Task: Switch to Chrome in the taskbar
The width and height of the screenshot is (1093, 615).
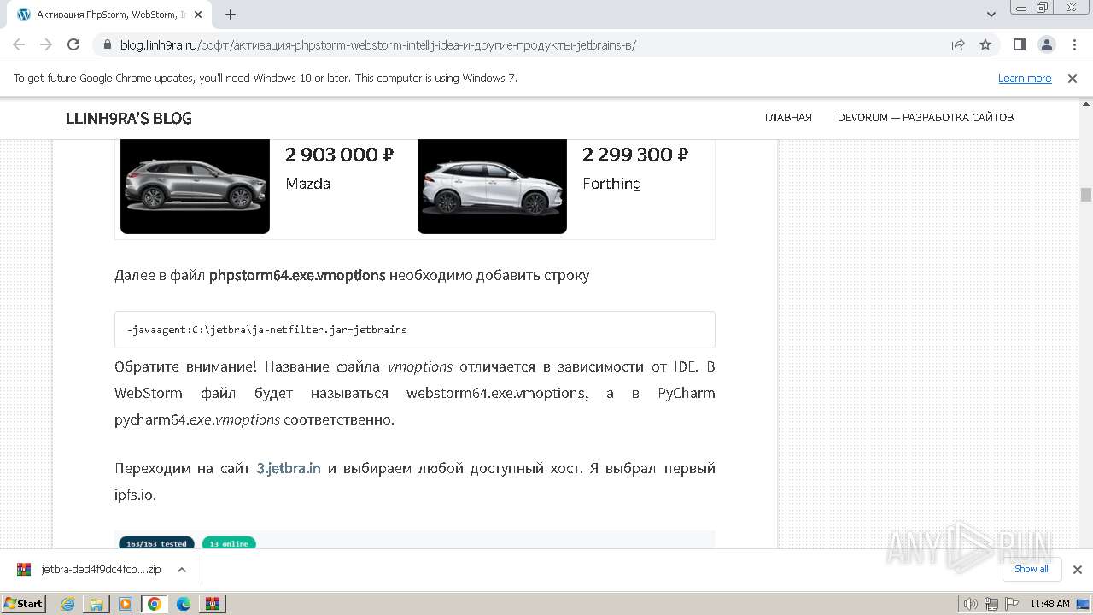Action: coord(155,604)
